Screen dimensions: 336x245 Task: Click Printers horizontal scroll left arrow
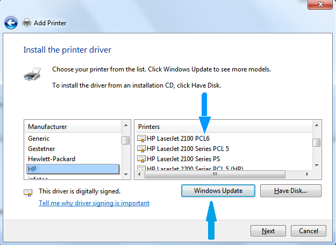coord(139,174)
